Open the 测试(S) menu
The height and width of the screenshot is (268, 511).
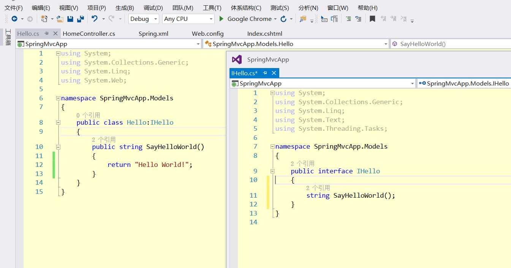tap(280, 8)
